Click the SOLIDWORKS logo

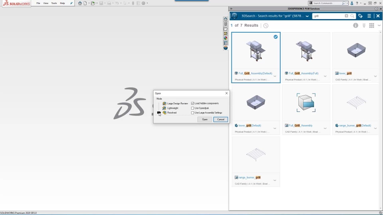16,4
